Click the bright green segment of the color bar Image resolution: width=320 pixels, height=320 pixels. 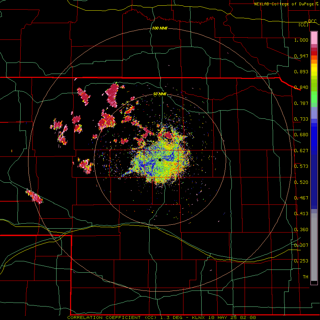coord(314,97)
